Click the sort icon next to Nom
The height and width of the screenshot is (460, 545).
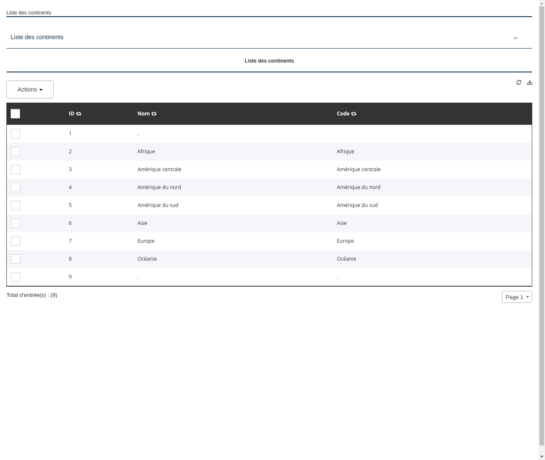tap(154, 114)
